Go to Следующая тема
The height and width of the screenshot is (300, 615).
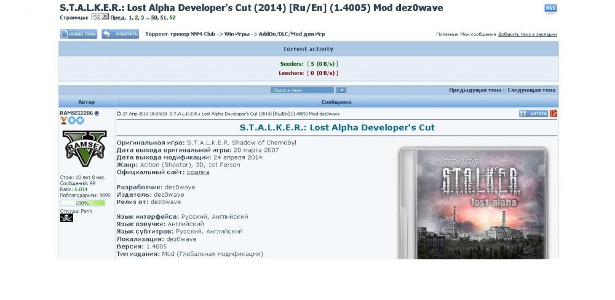click(531, 90)
